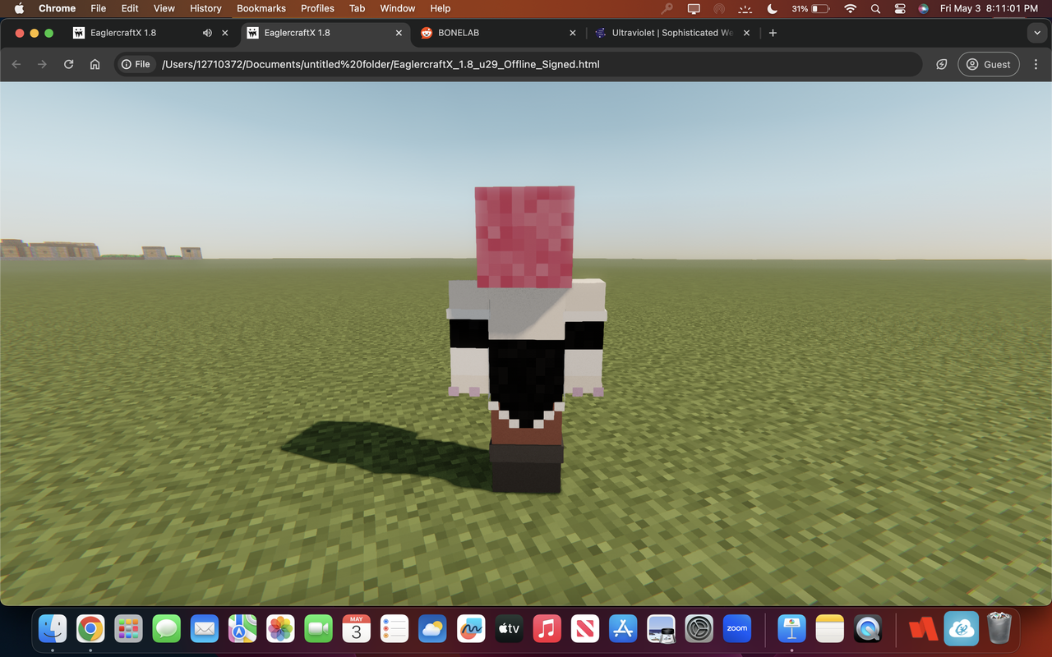Screen dimensions: 1052x657
Task: Open App Store from the Dock
Action: pyautogui.click(x=623, y=629)
